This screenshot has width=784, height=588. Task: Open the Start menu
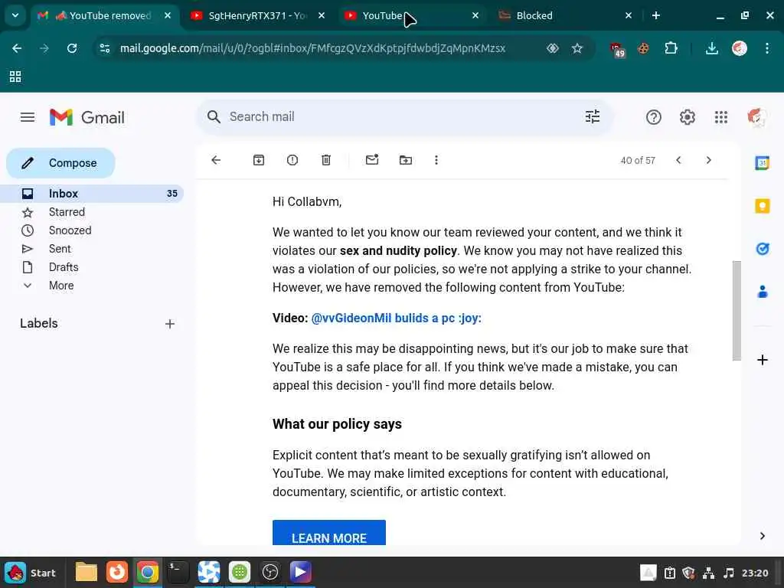31,573
